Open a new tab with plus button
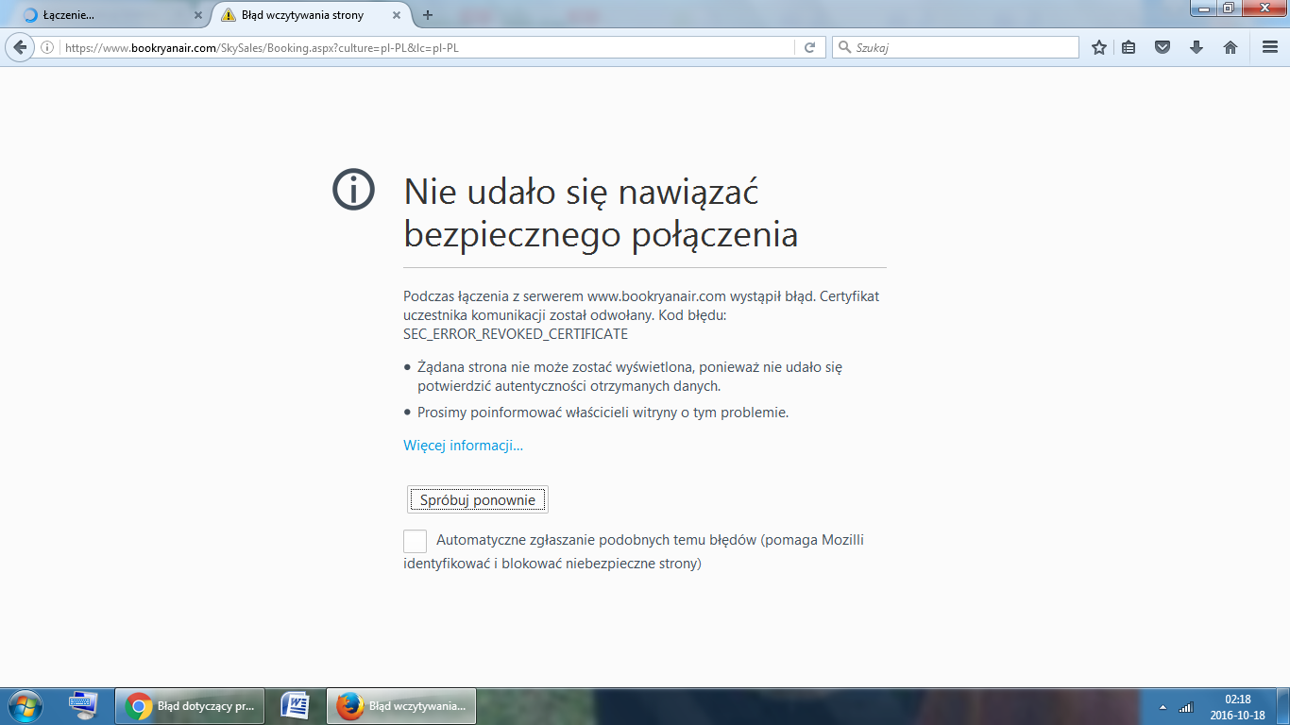This screenshot has height=725, width=1290. point(428,15)
